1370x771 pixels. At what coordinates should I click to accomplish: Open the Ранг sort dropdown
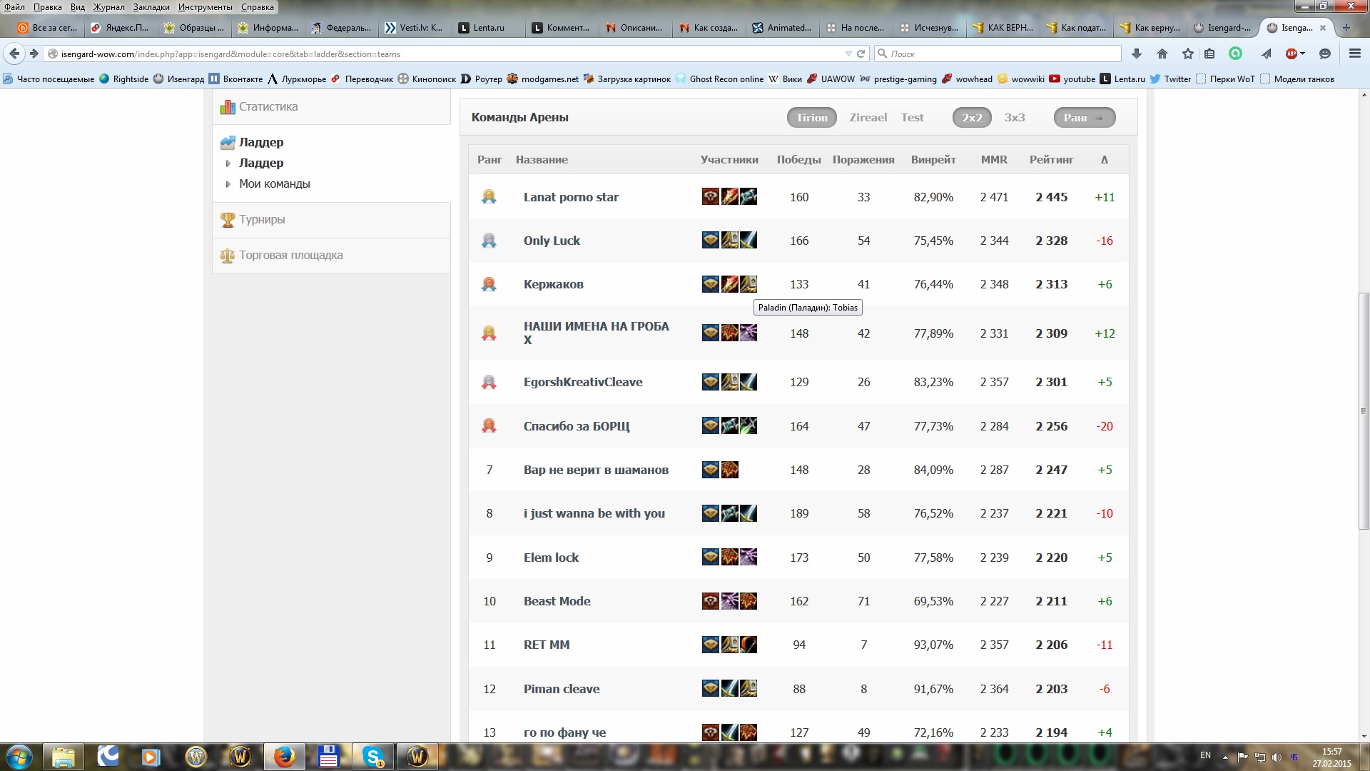(x=1083, y=118)
